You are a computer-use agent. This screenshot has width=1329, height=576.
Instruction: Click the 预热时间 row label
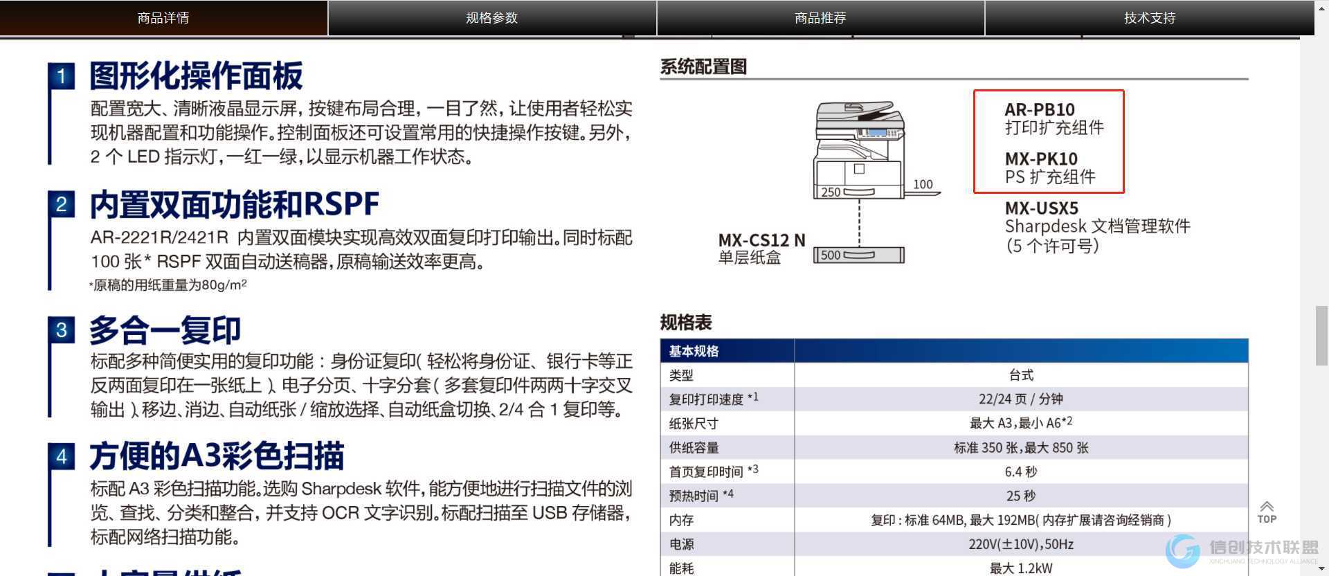tap(701, 496)
